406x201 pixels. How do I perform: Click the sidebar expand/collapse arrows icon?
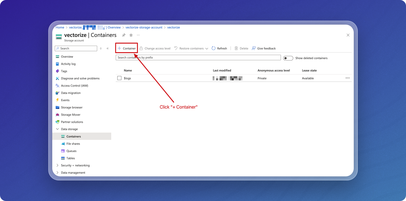(x=101, y=48)
